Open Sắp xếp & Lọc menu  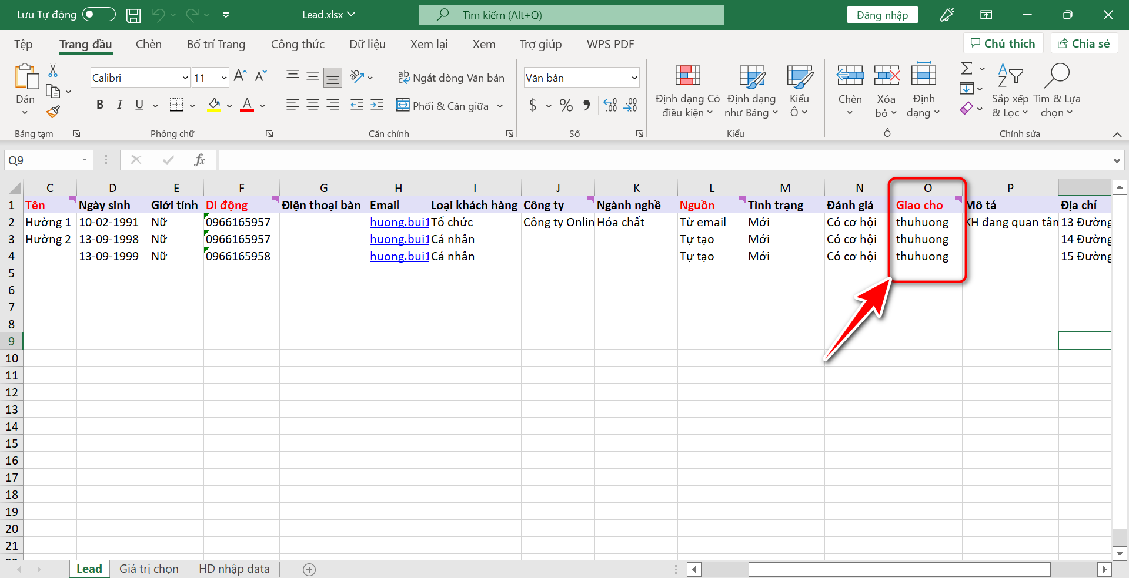coord(1010,91)
